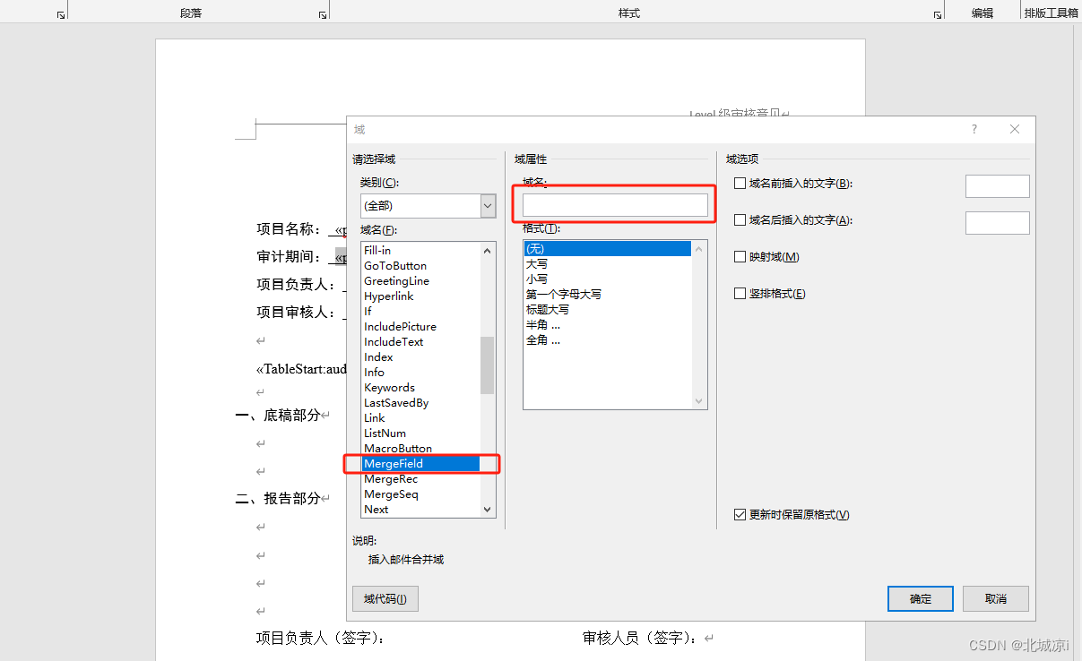Click into the highlighted 域名 input box
The height and width of the screenshot is (661, 1082).
613,204
